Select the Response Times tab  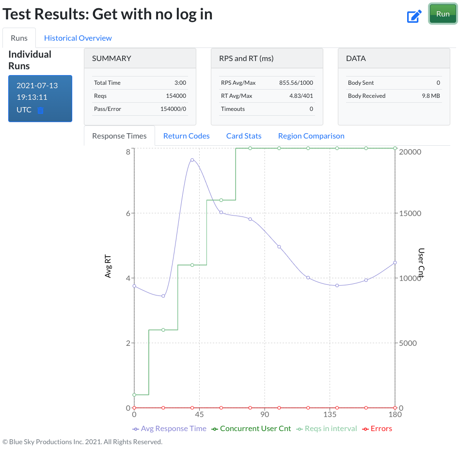point(119,136)
